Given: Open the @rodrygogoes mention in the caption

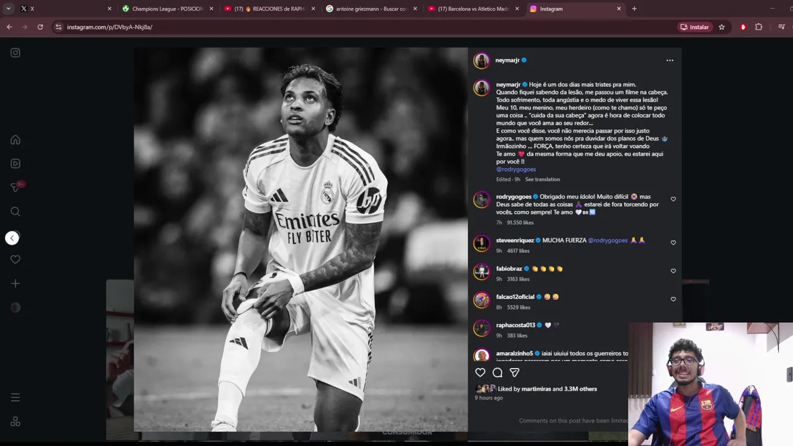Looking at the screenshot, I should pos(516,169).
